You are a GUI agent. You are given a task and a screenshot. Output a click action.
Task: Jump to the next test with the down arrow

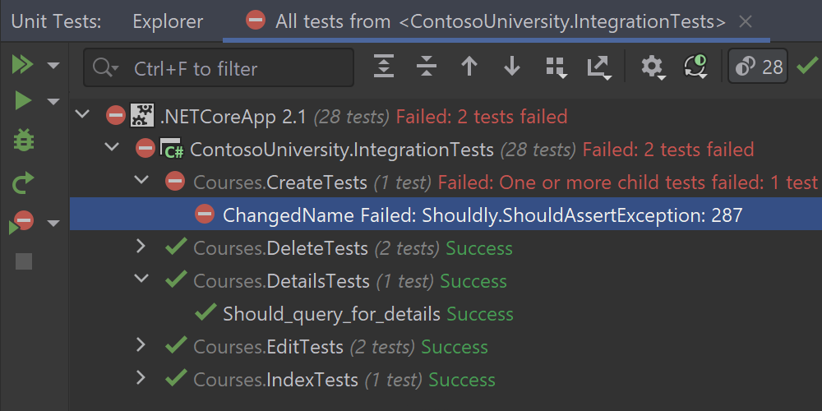click(512, 67)
